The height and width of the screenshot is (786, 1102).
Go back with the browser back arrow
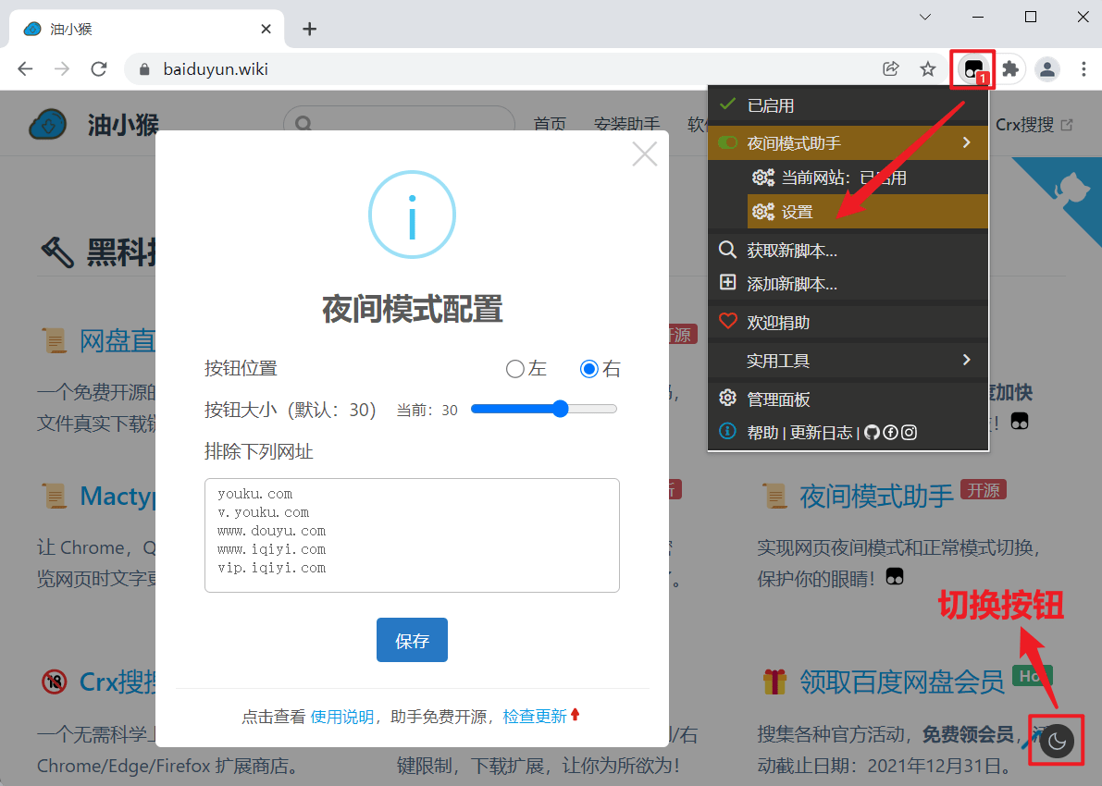[x=25, y=68]
